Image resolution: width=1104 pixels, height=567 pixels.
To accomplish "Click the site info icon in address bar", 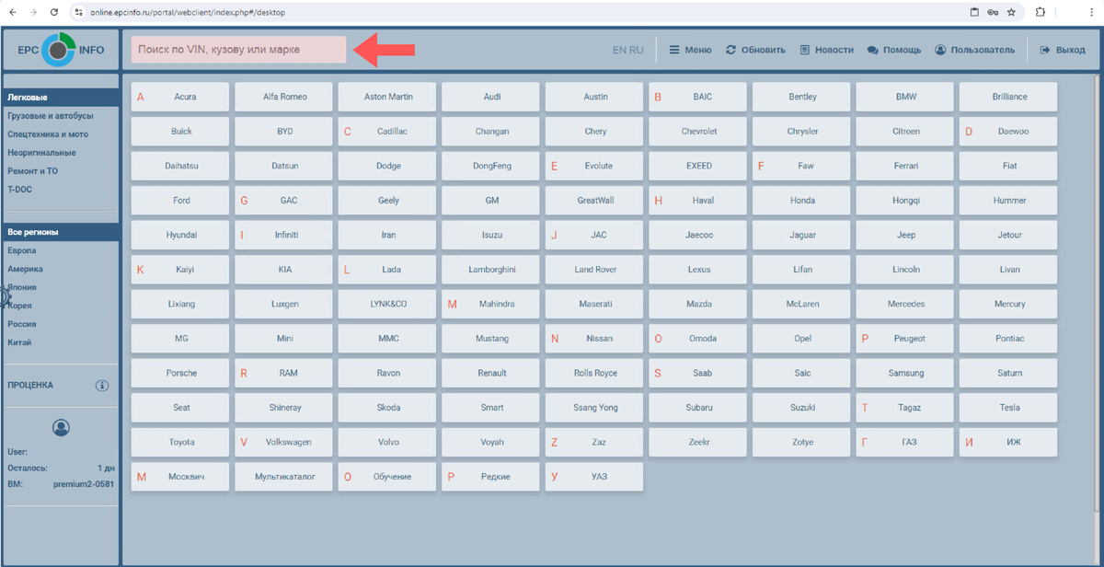I will 79,12.
